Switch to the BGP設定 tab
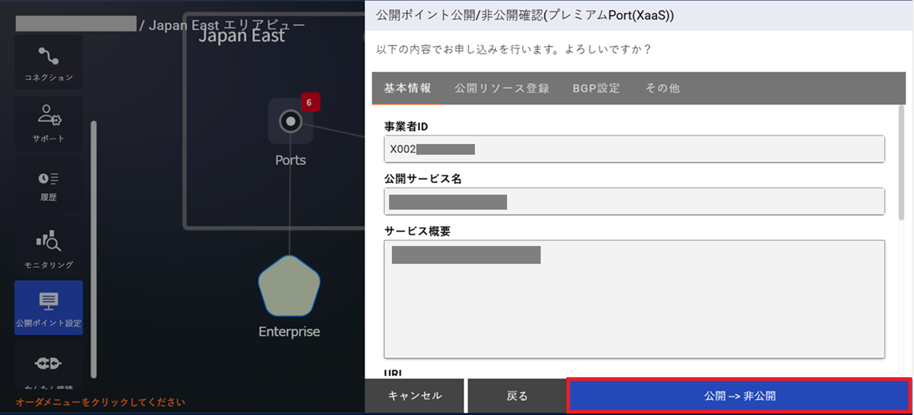The width and height of the screenshot is (914, 415). click(x=596, y=88)
